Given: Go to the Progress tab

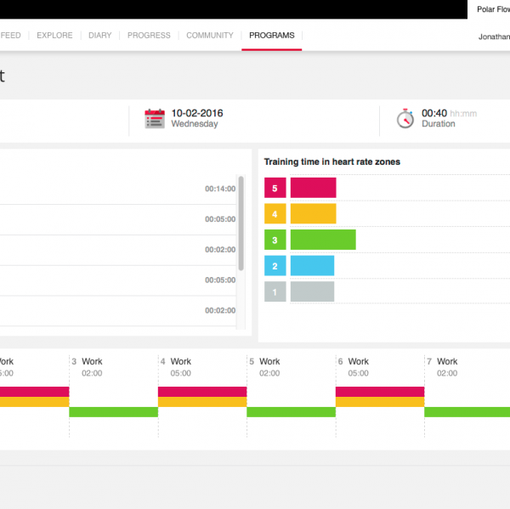Looking at the screenshot, I should point(149,36).
